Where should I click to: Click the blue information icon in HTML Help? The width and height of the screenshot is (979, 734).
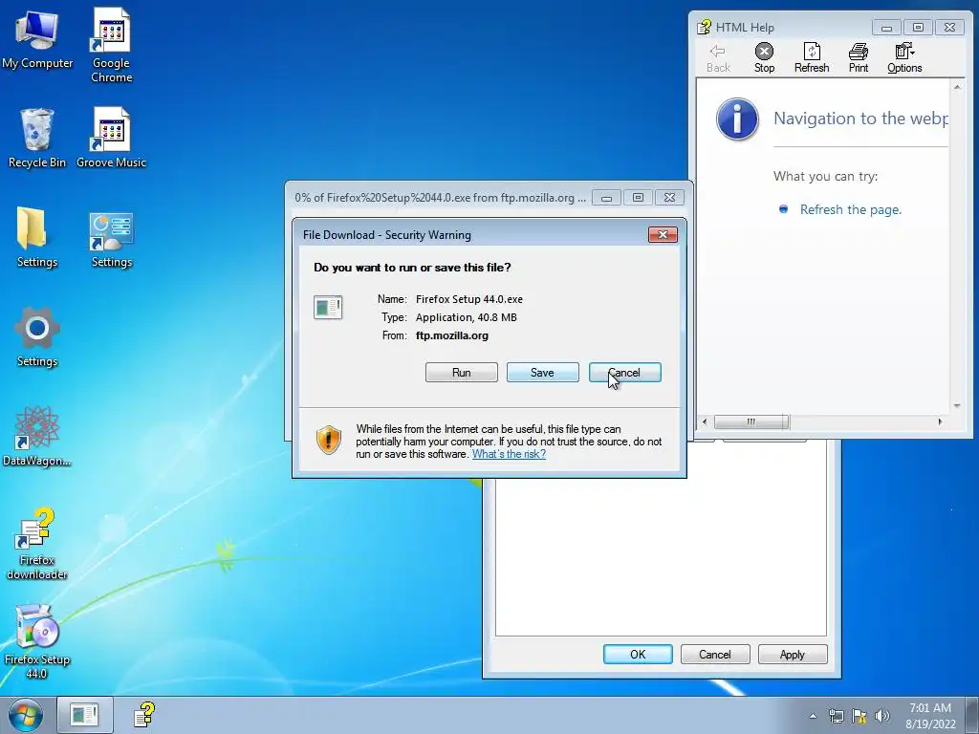737,119
